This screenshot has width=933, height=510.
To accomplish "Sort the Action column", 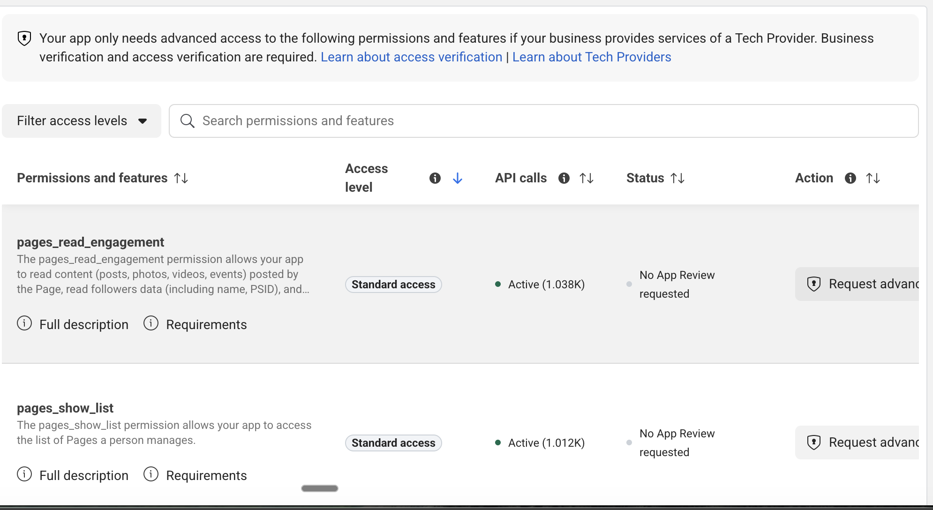I will coord(873,178).
